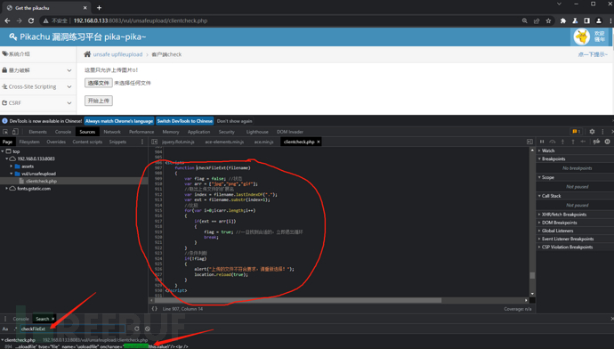Click the step out icon
The height and width of the screenshot is (349, 614).
point(573,142)
